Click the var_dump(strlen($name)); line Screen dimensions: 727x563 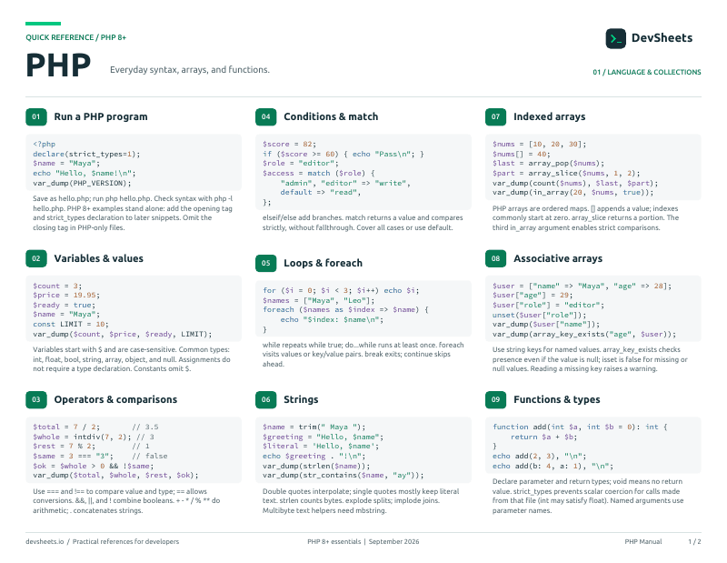[316, 466]
